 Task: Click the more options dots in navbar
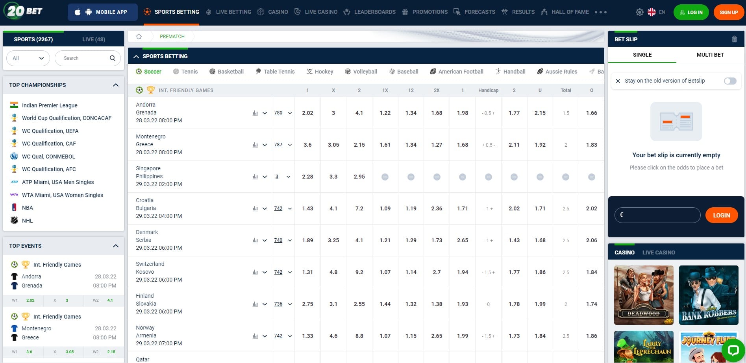click(601, 12)
